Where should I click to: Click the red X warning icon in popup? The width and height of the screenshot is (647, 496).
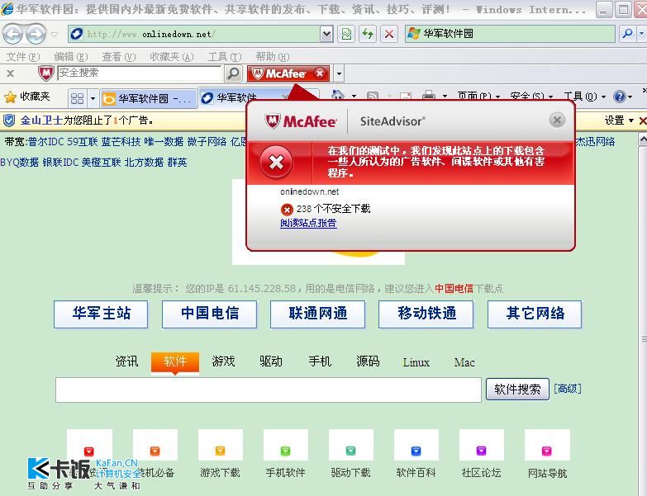(x=276, y=162)
